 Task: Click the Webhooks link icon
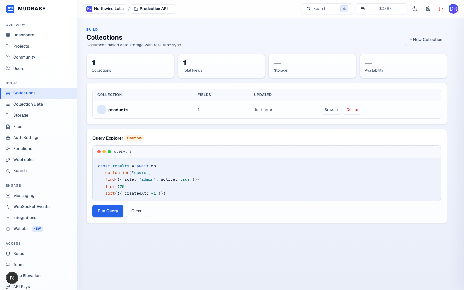[8, 160]
